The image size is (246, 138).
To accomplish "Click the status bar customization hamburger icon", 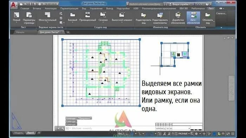I will [x=233, y=134].
